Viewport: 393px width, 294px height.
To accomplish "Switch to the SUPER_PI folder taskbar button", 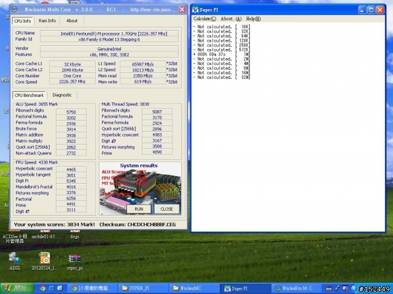I will click(143, 288).
